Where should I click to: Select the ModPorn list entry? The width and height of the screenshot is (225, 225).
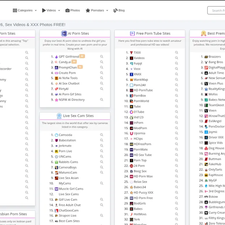(140, 128)
